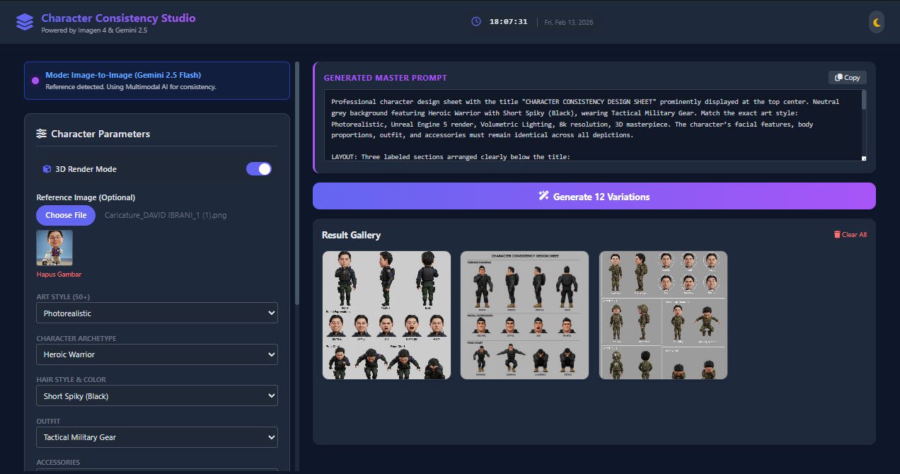Click Reference Image (Optional) label
The image size is (900, 474).
(86, 197)
